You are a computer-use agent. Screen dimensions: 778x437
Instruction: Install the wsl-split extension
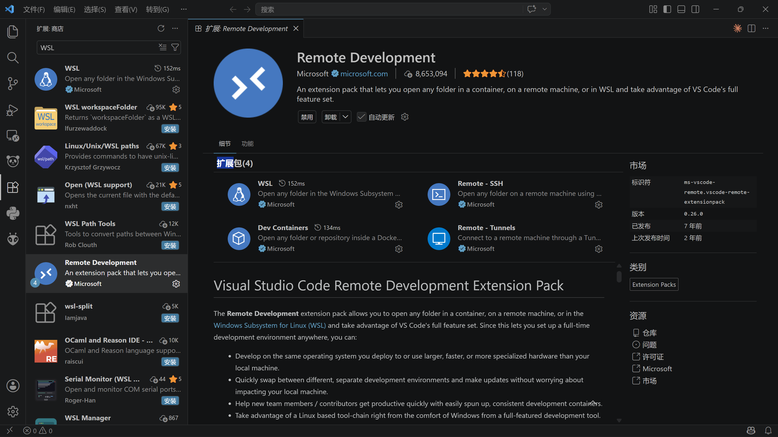pyautogui.click(x=170, y=318)
